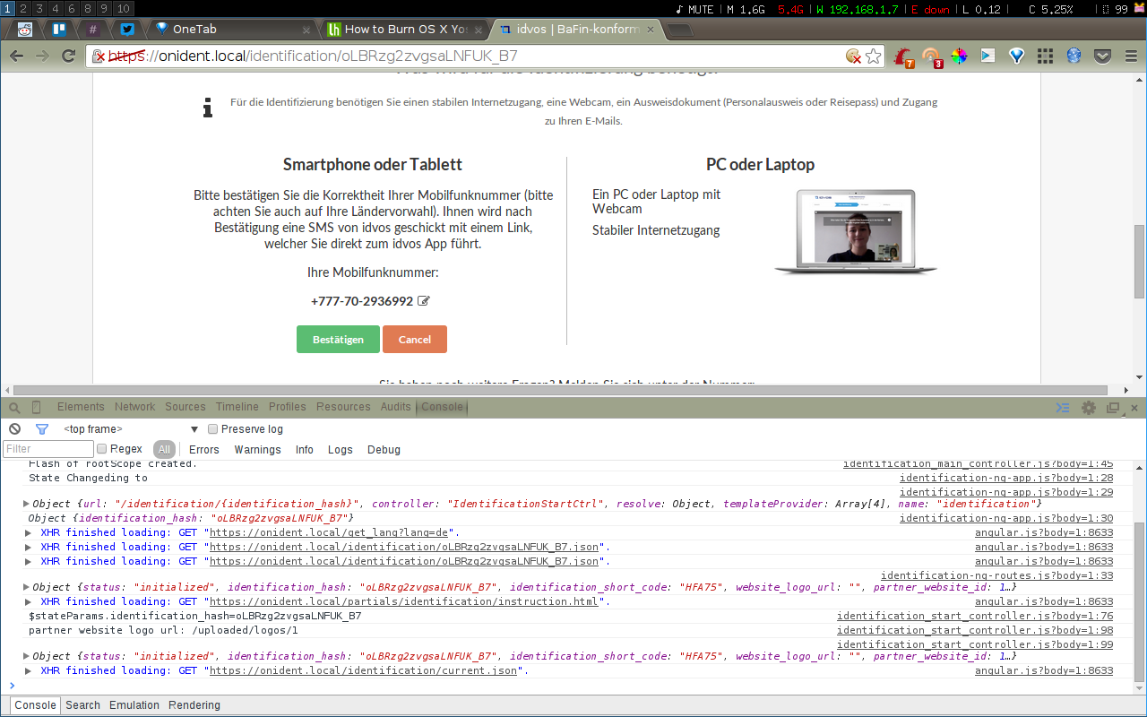
Task: Open the Elements panel
Action: click(81, 407)
